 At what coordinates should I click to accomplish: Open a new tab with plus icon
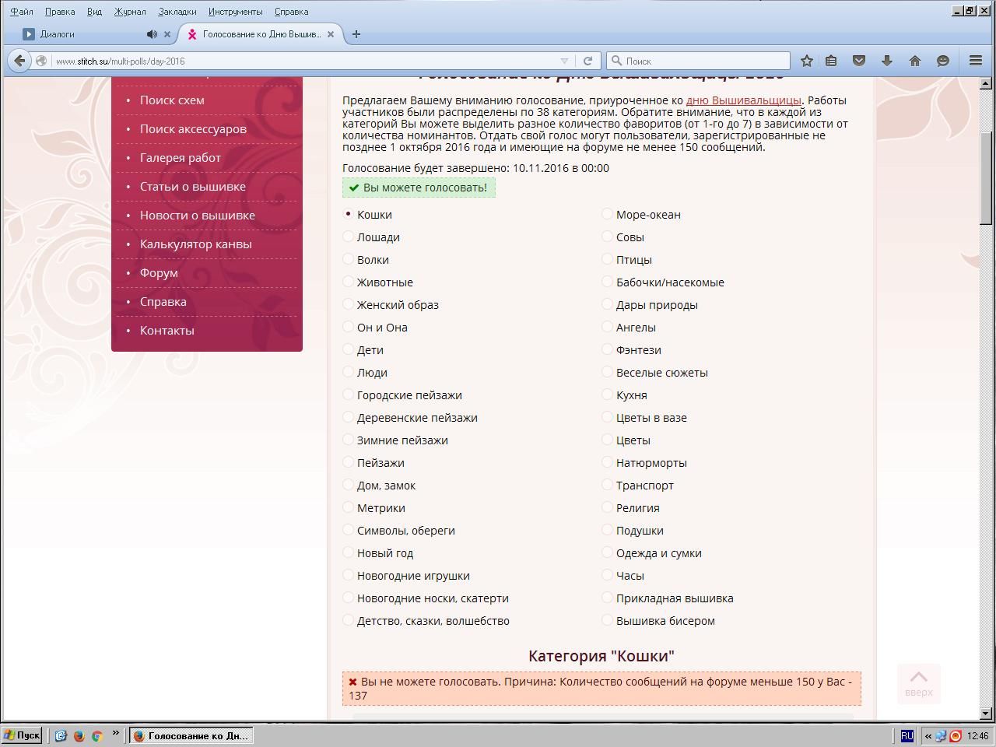(356, 34)
